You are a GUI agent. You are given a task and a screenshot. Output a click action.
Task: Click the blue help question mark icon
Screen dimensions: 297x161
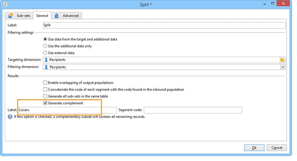pos(10,117)
